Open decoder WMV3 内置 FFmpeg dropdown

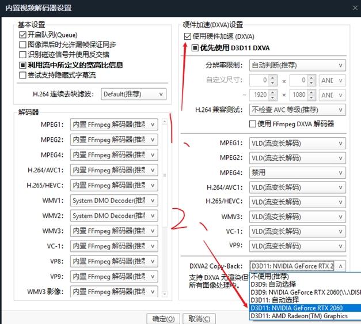point(114,231)
